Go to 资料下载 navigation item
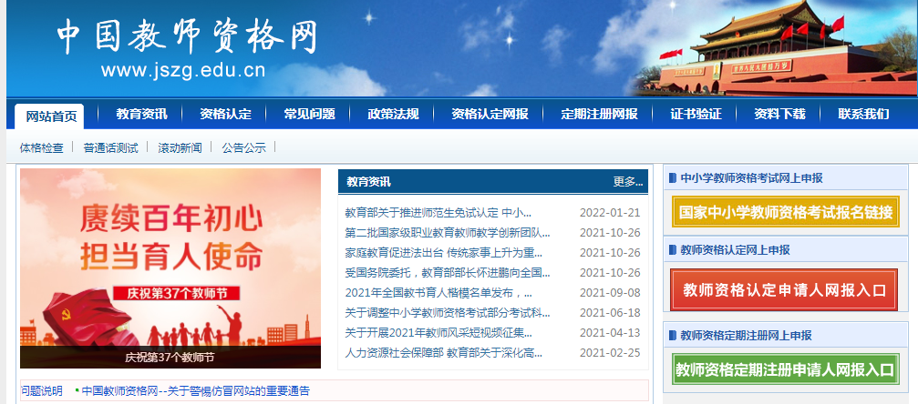The width and height of the screenshot is (918, 404). 779,114
